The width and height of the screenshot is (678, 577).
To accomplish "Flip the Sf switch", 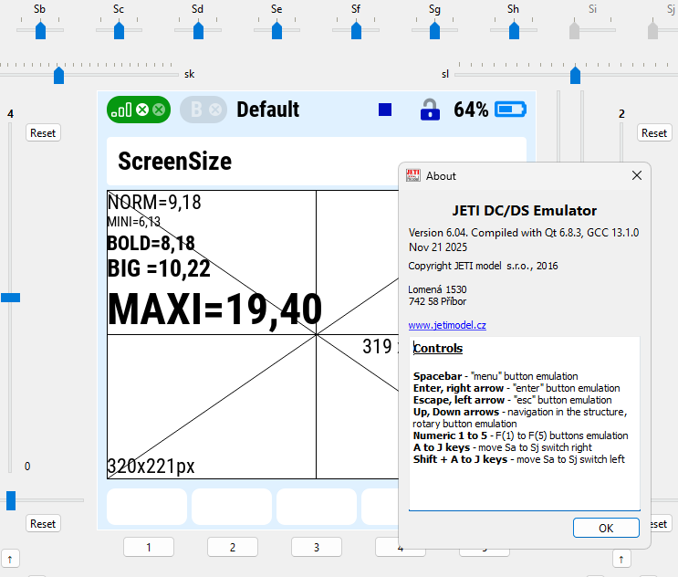I will (x=356, y=30).
